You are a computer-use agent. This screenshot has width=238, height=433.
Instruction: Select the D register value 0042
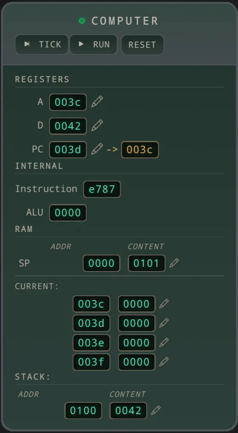68,126
